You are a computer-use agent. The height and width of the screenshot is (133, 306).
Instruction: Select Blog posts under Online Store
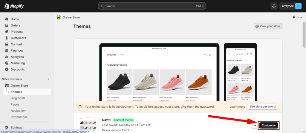(x=18, y=98)
